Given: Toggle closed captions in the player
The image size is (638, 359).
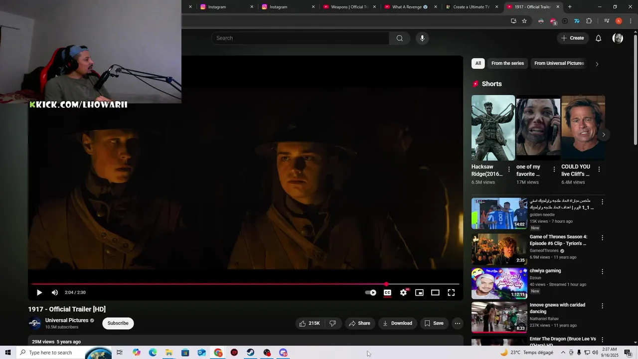Looking at the screenshot, I should pyautogui.click(x=387, y=293).
